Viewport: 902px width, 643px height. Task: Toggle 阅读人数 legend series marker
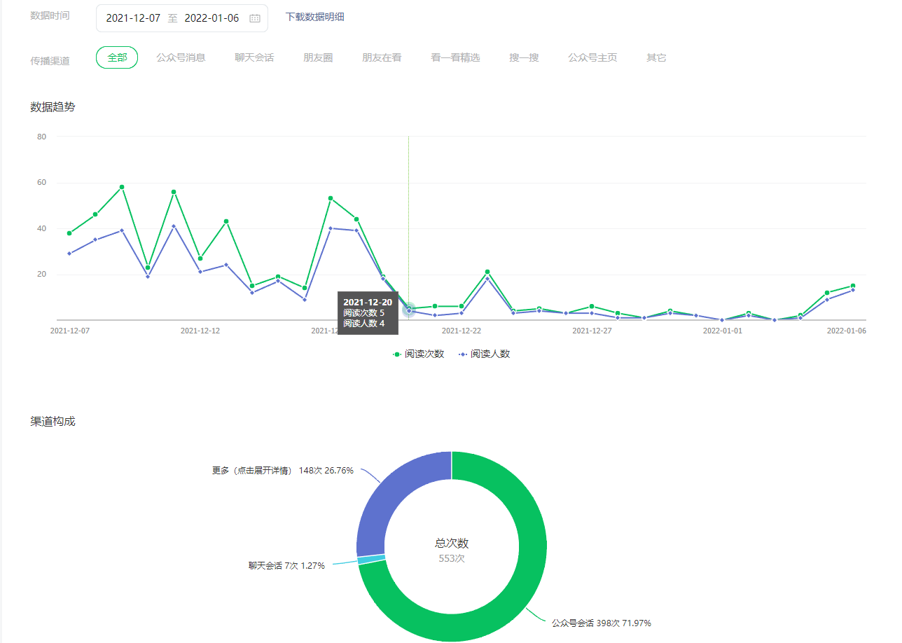[x=462, y=354]
